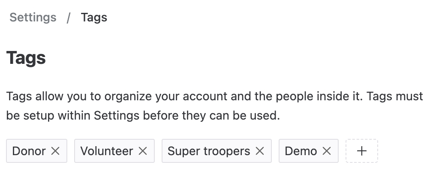The height and width of the screenshot is (186, 433).
Task: Go back to Settings via the breadcrumb
Action: pyautogui.click(x=33, y=18)
